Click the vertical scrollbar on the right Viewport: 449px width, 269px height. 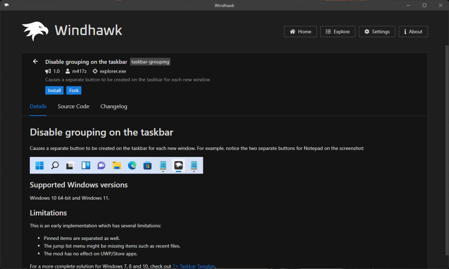[x=447, y=150]
